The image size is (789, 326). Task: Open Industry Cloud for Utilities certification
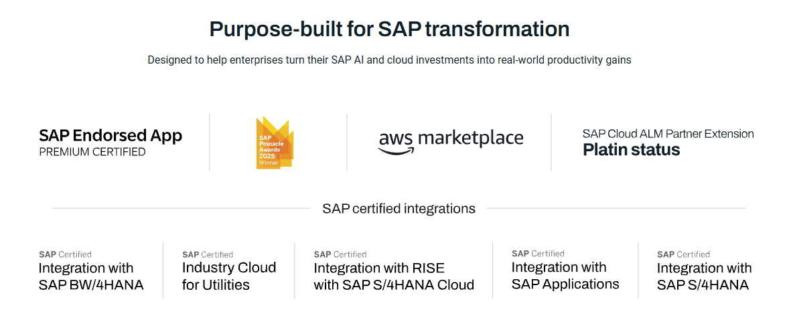[x=229, y=276]
